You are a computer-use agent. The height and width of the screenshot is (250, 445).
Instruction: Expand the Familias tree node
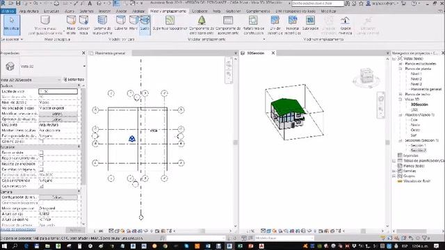point(394,171)
